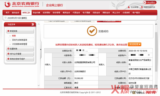Image resolution: width=160 pixels, height=96 pixels.
Task: Click transaction time 2020-05-15 15:18:16
Action: (138, 51)
